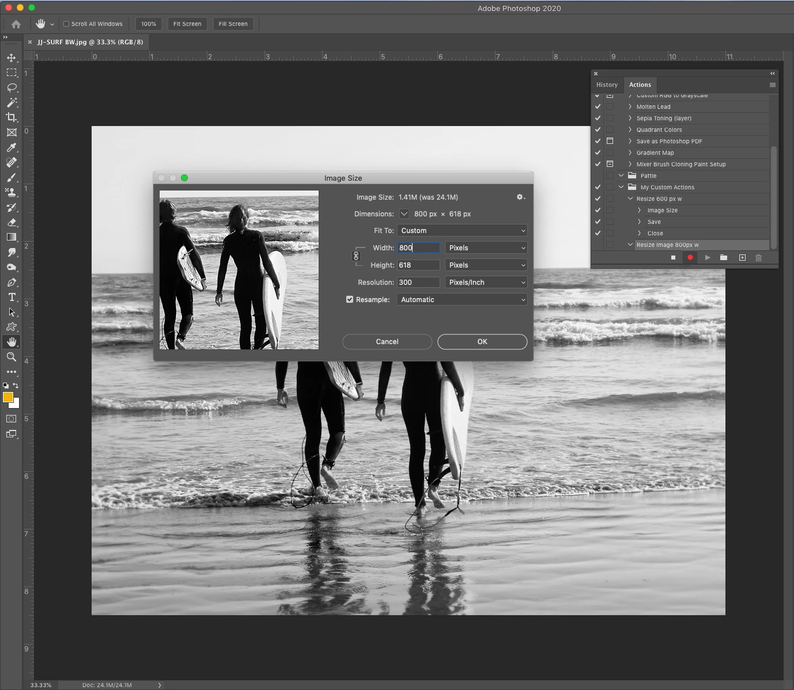Expand the Image Size step
The height and width of the screenshot is (690, 794).
[639, 210]
